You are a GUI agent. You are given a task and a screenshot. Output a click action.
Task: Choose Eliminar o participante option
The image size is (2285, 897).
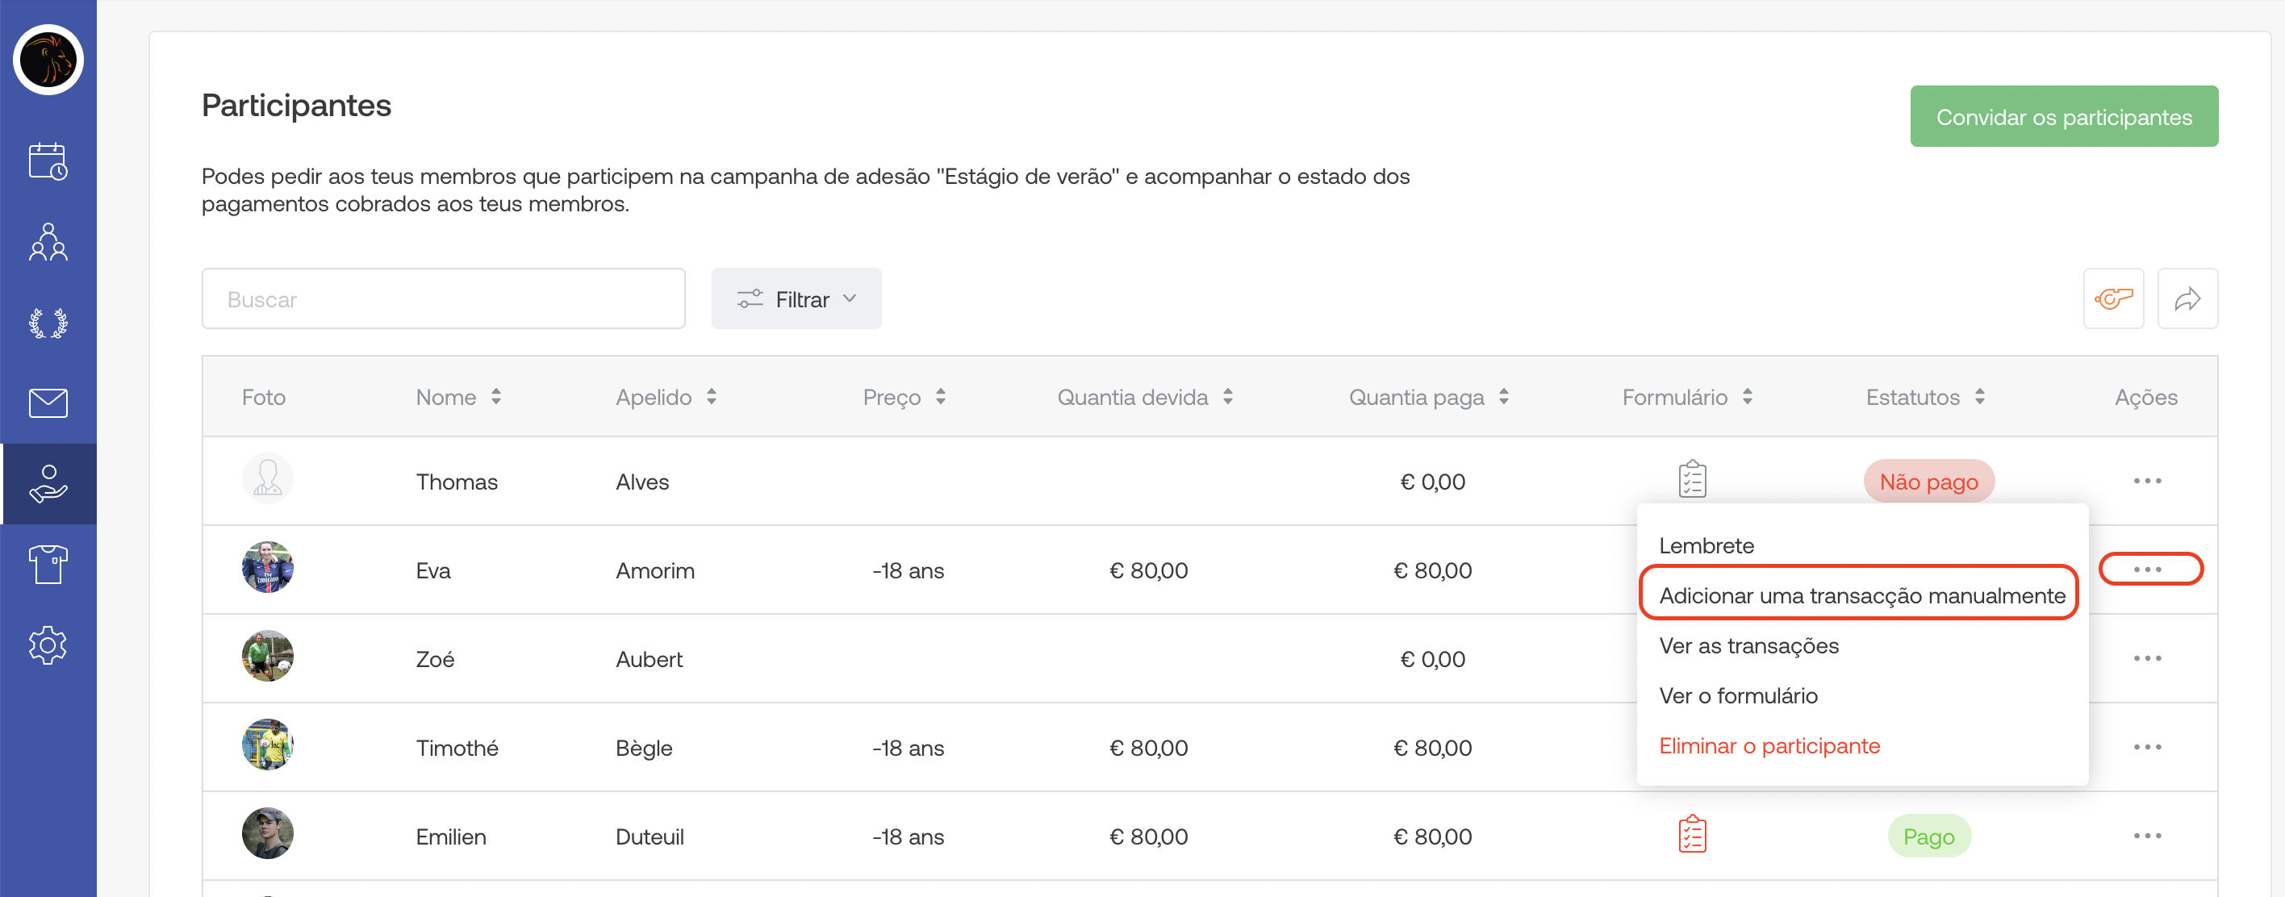[1769, 745]
